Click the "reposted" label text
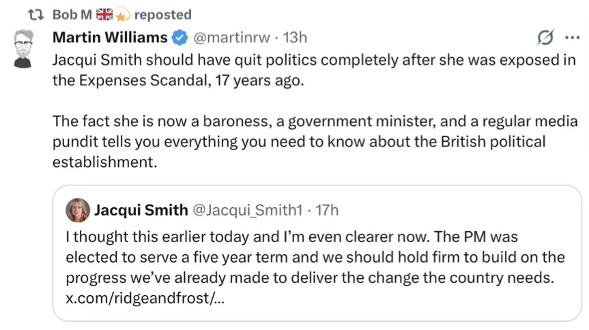This screenshot has height=330, width=589. click(163, 14)
